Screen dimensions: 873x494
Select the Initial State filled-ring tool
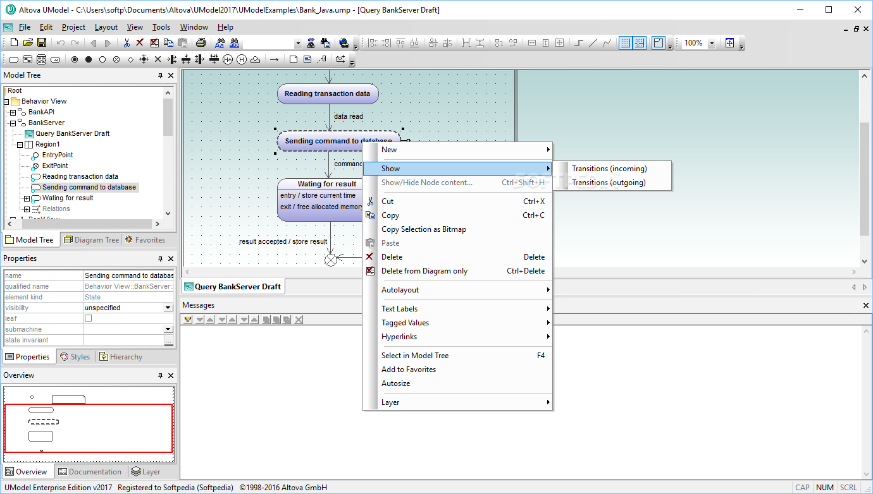tap(75, 59)
